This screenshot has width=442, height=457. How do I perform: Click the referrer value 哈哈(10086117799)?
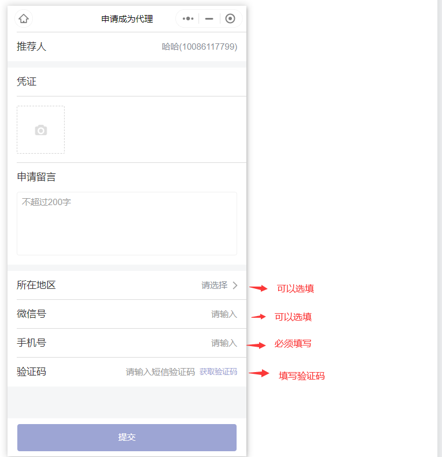click(200, 47)
